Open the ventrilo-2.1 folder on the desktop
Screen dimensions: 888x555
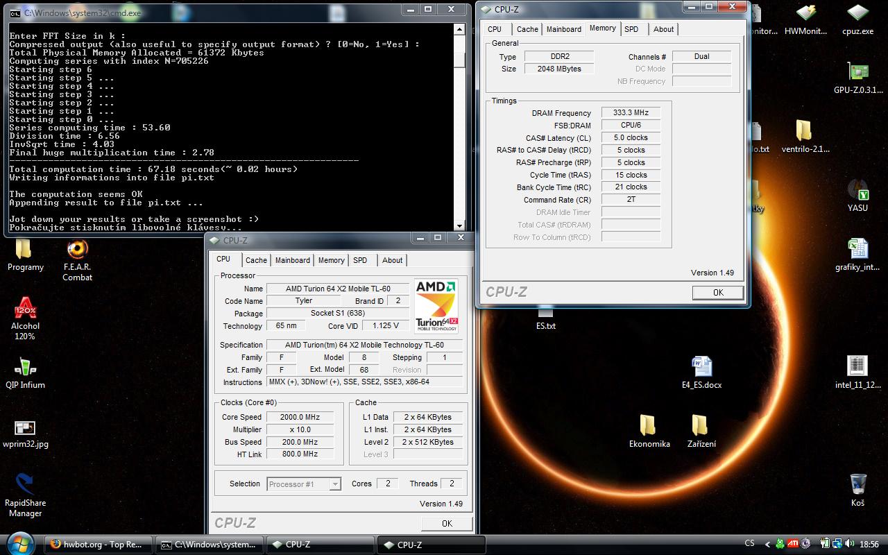click(805, 137)
